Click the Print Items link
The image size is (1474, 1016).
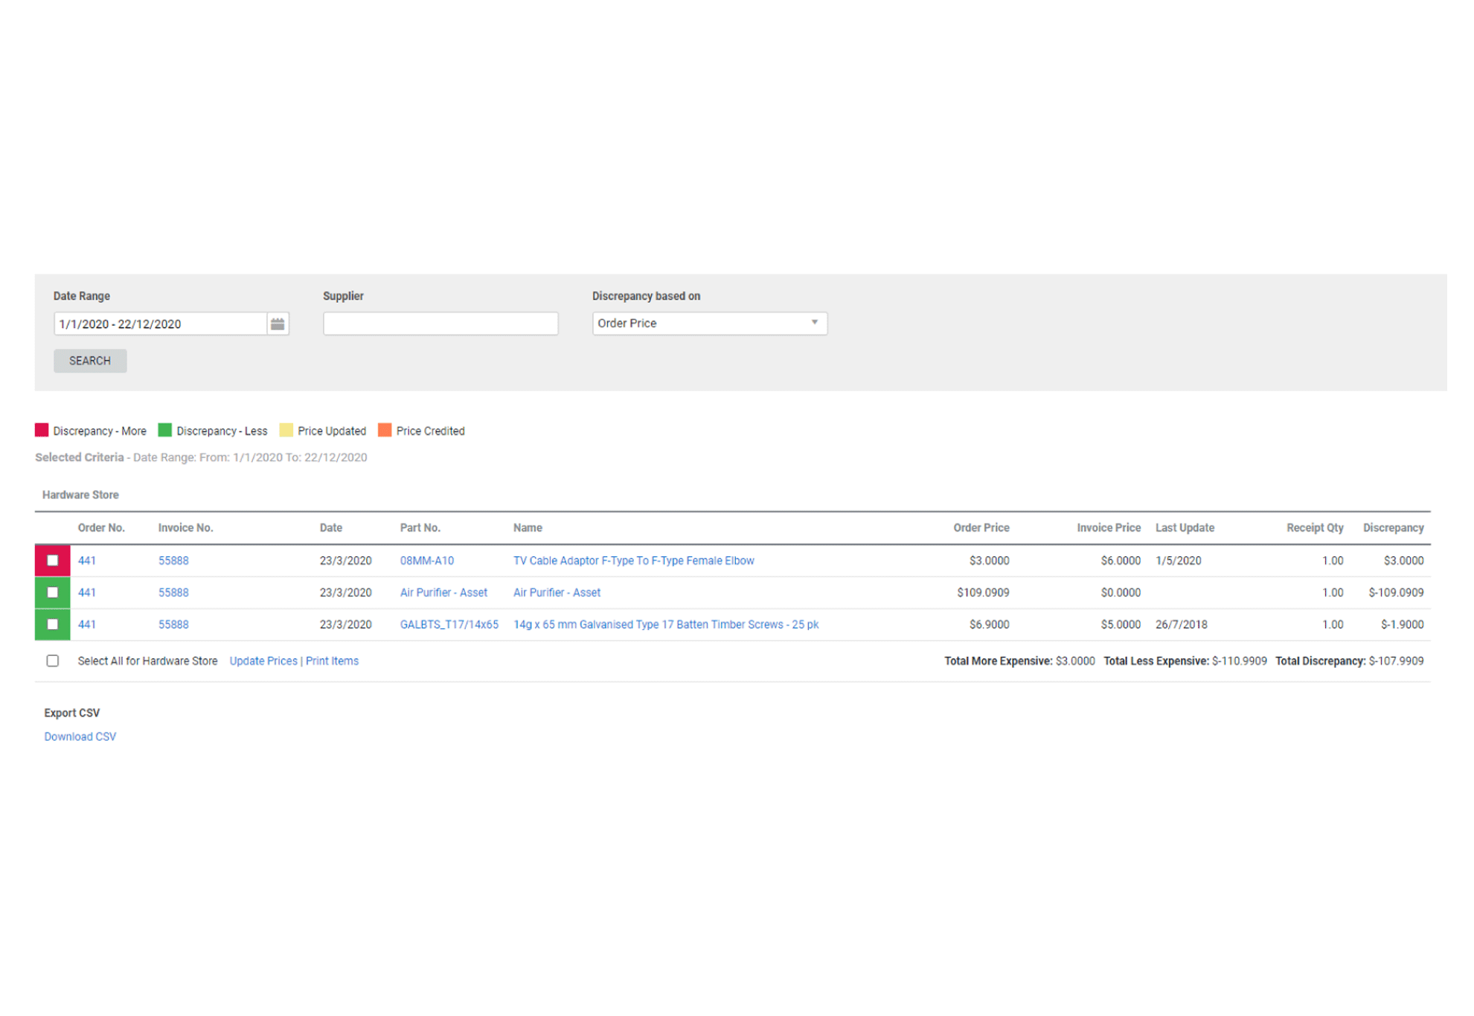[x=332, y=661]
